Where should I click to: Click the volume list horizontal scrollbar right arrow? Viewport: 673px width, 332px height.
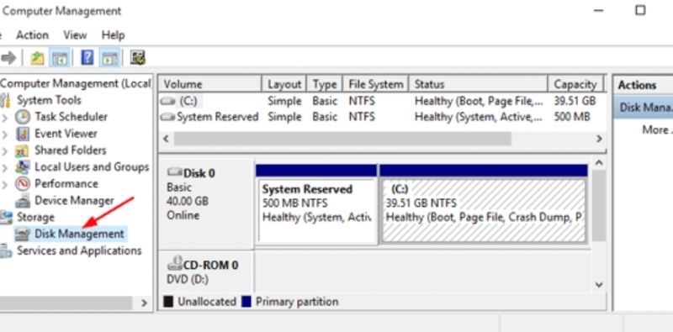(599, 139)
